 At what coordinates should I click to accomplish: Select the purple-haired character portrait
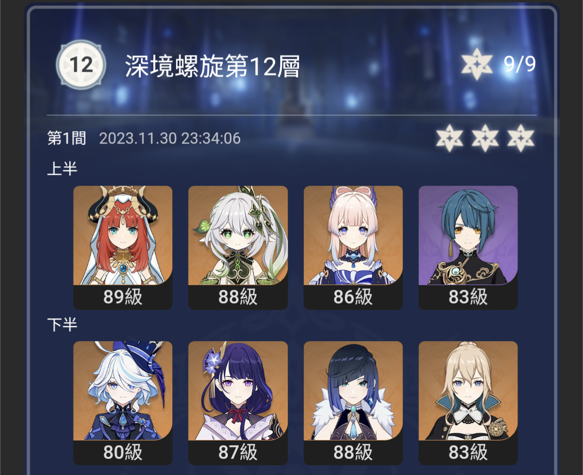tap(238, 391)
